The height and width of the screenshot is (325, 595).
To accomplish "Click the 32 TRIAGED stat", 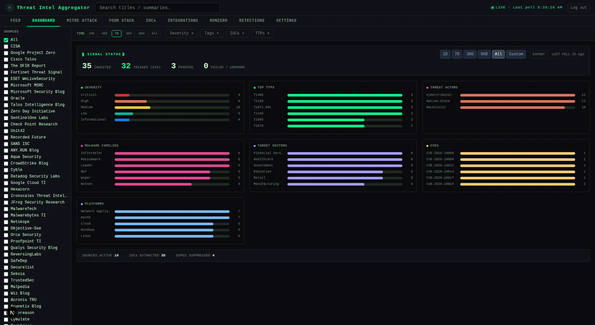I will pyautogui.click(x=141, y=66).
